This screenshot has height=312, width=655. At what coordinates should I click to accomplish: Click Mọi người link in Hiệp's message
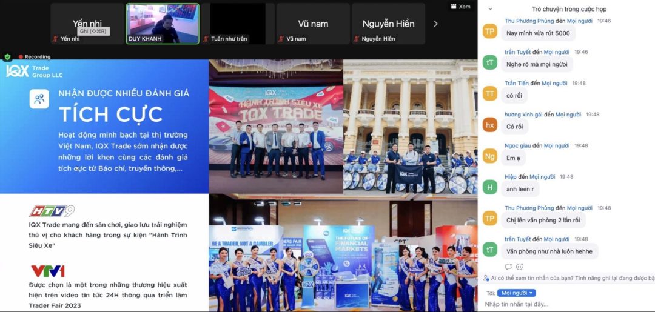tap(542, 177)
